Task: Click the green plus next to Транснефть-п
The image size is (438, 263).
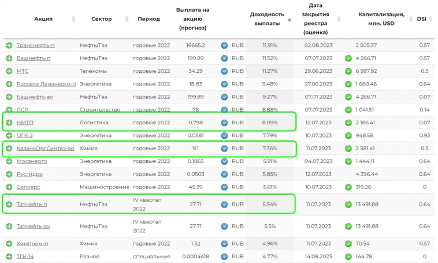Action: [9, 45]
